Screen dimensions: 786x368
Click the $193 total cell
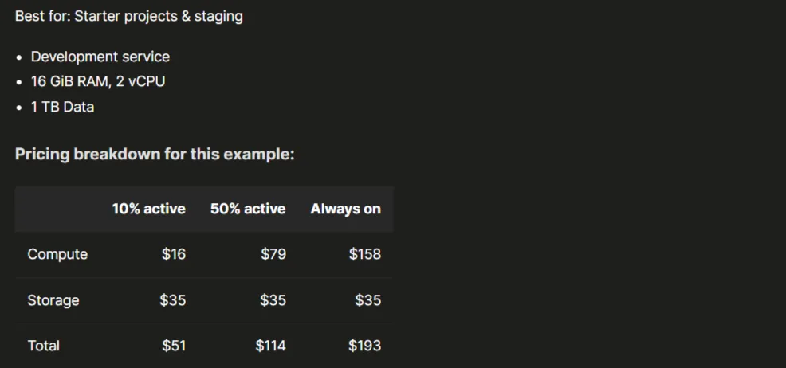(365, 346)
